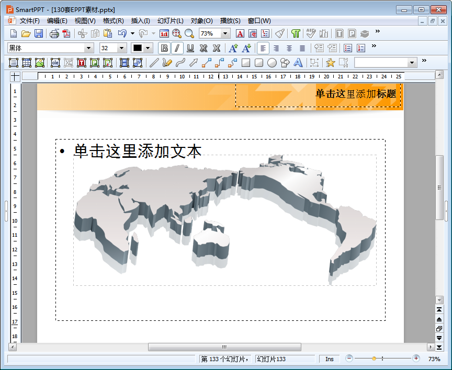
Task: Expand more object toolbar buttons chevron
Action: point(424,61)
